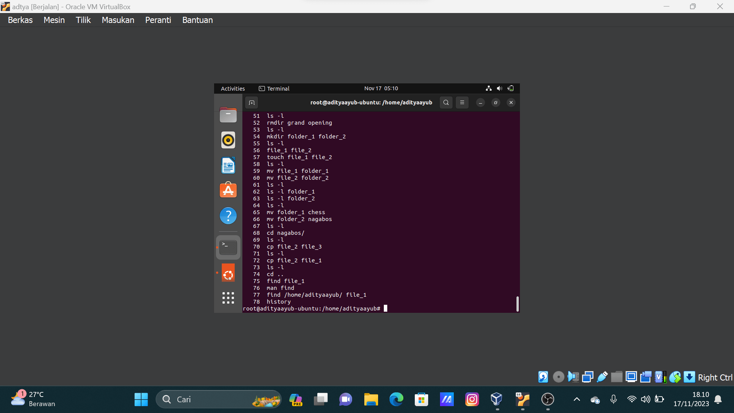The height and width of the screenshot is (413, 734).
Task: Open Rhythmbox from the Ubuntu dock
Action: 228,140
